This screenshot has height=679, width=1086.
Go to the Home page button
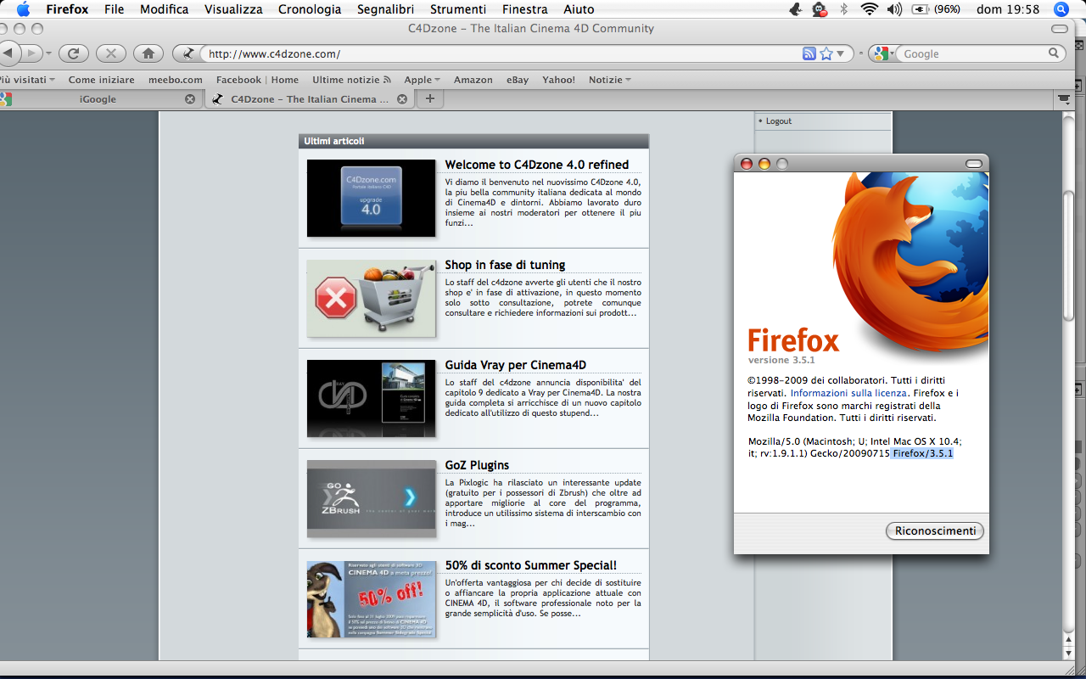pyautogui.click(x=148, y=53)
